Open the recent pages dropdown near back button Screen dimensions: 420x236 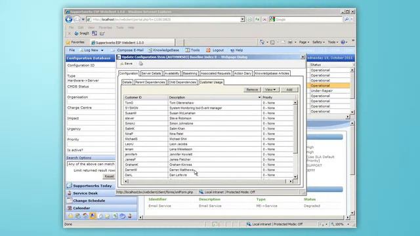83,19
